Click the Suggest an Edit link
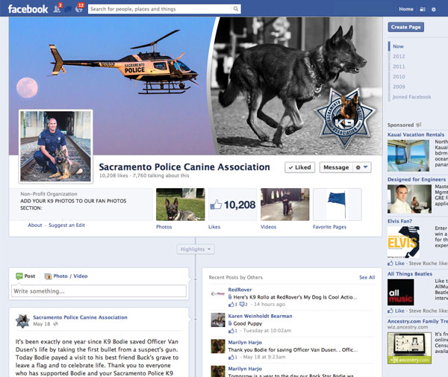The image size is (448, 377). [x=66, y=225]
